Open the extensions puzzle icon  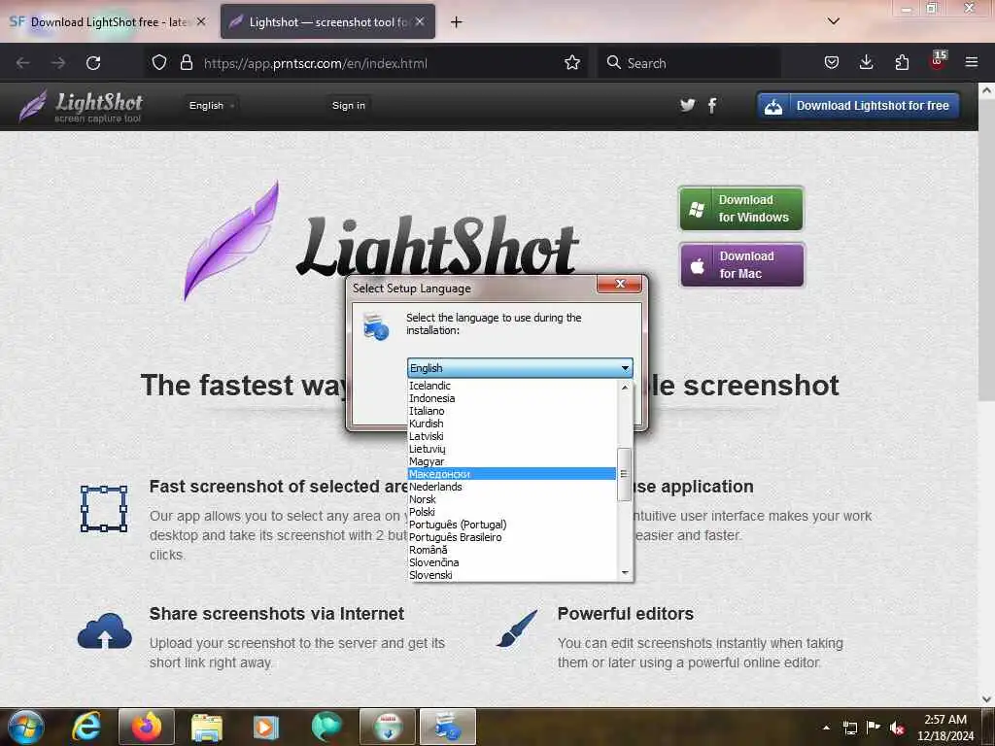902,63
